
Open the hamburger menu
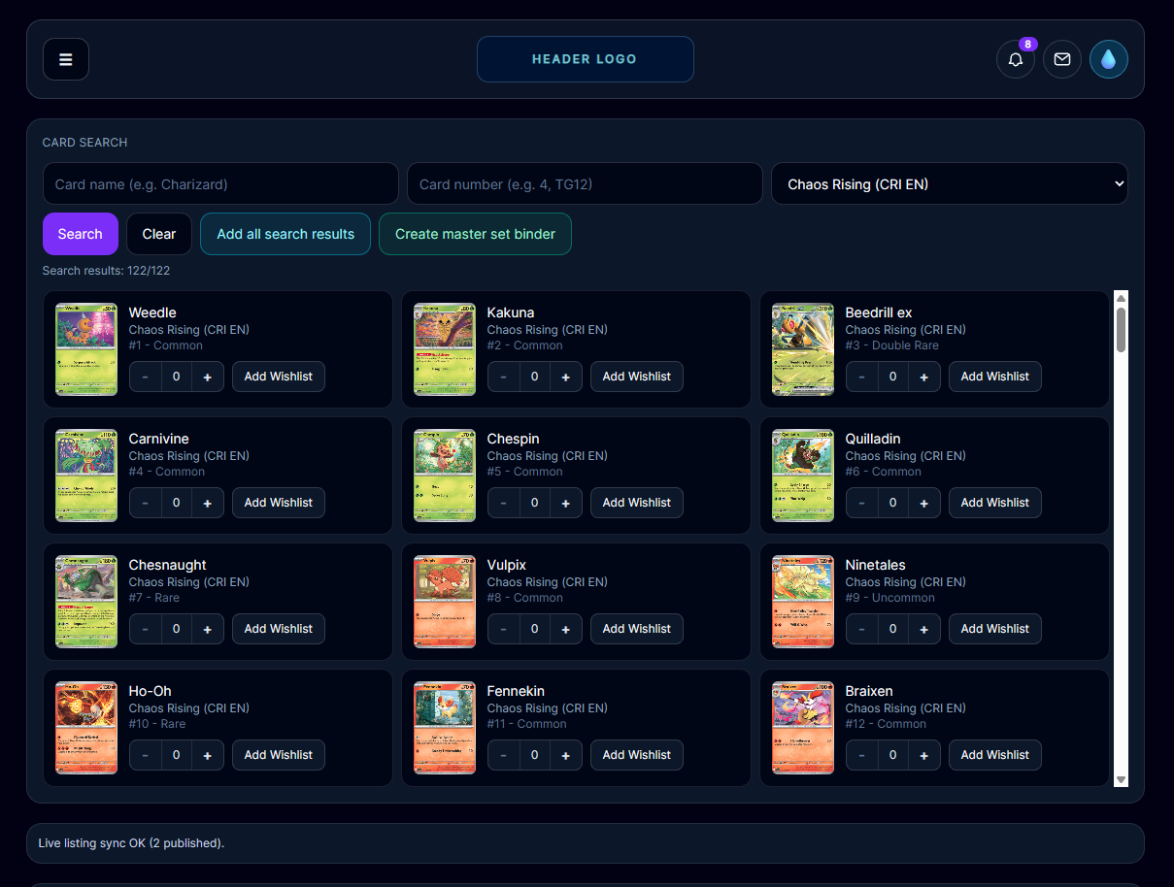pyautogui.click(x=66, y=59)
